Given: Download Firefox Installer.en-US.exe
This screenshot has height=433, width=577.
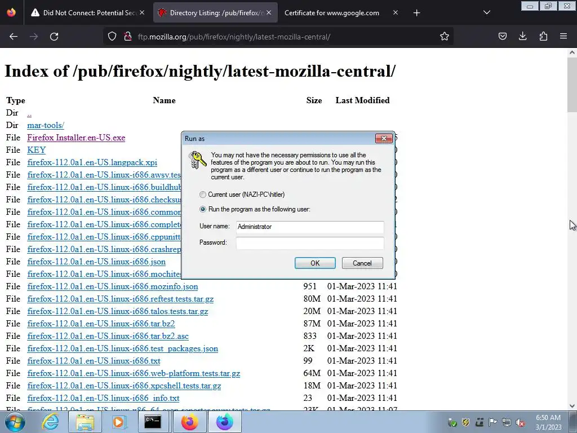Looking at the screenshot, I should (76, 138).
